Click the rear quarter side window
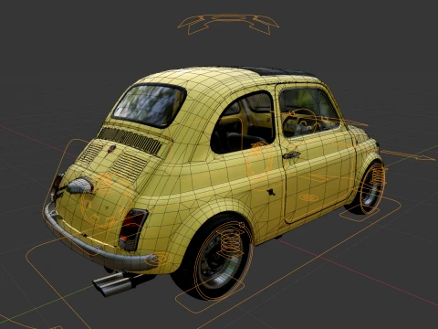 244,123
